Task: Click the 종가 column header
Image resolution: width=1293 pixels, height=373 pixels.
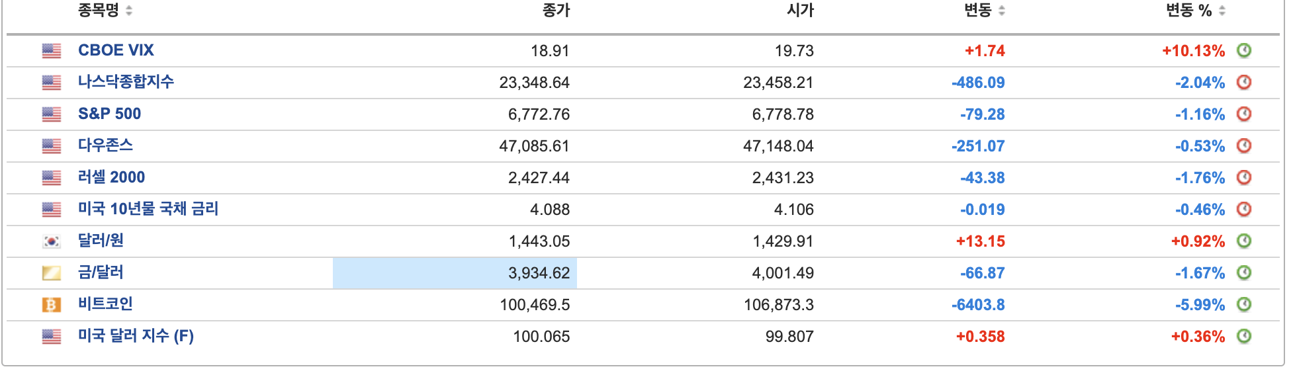Action: pos(556,11)
